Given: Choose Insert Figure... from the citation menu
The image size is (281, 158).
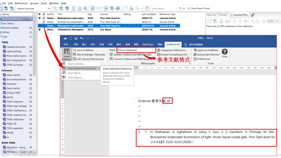Looking at the screenshot, I should tap(81, 77).
